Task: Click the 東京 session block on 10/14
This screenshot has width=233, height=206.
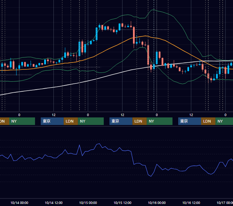Action: 52,121
